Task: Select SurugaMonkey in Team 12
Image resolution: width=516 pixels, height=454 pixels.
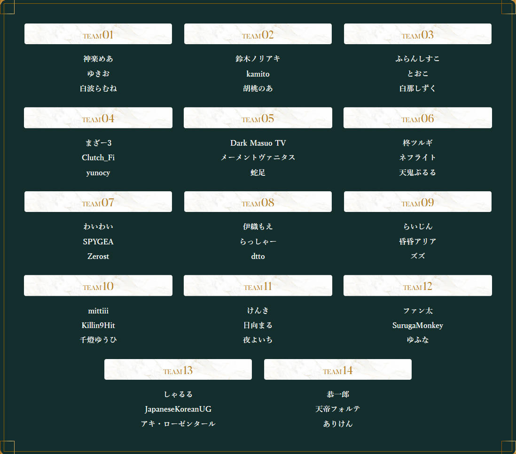Action: [418, 325]
